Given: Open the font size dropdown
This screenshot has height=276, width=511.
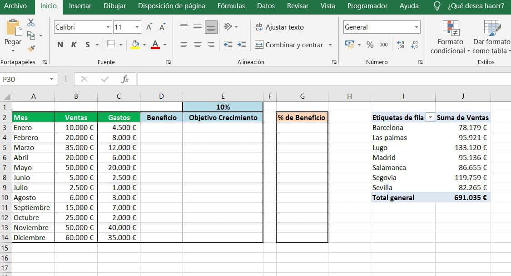Looking at the screenshot, I should point(137,27).
